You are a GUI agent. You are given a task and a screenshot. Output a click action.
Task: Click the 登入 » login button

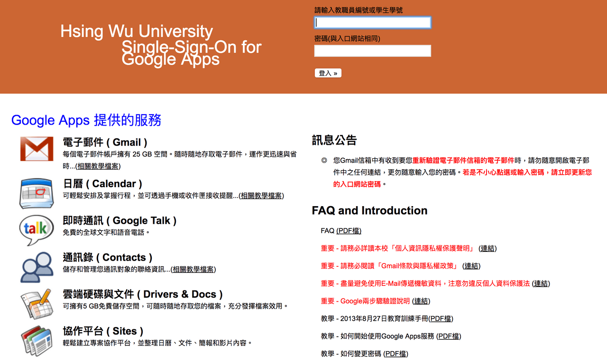(328, 73)
